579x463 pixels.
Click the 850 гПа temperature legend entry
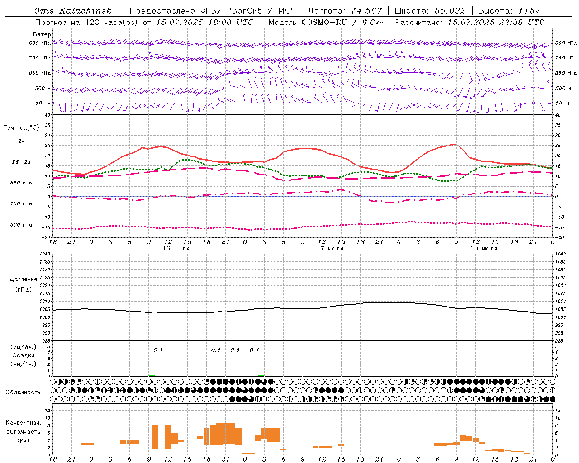21,183
